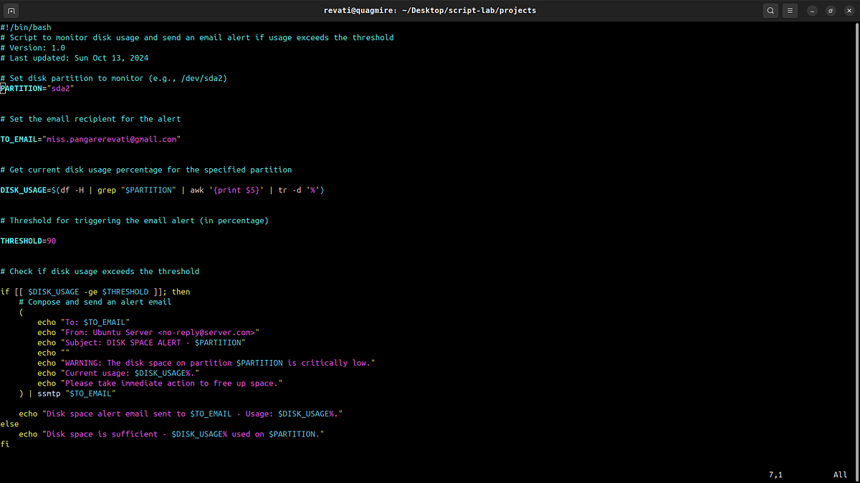Click the shebang line #!/bin/bash
This screenshot has width=860, height=483.
27,26
